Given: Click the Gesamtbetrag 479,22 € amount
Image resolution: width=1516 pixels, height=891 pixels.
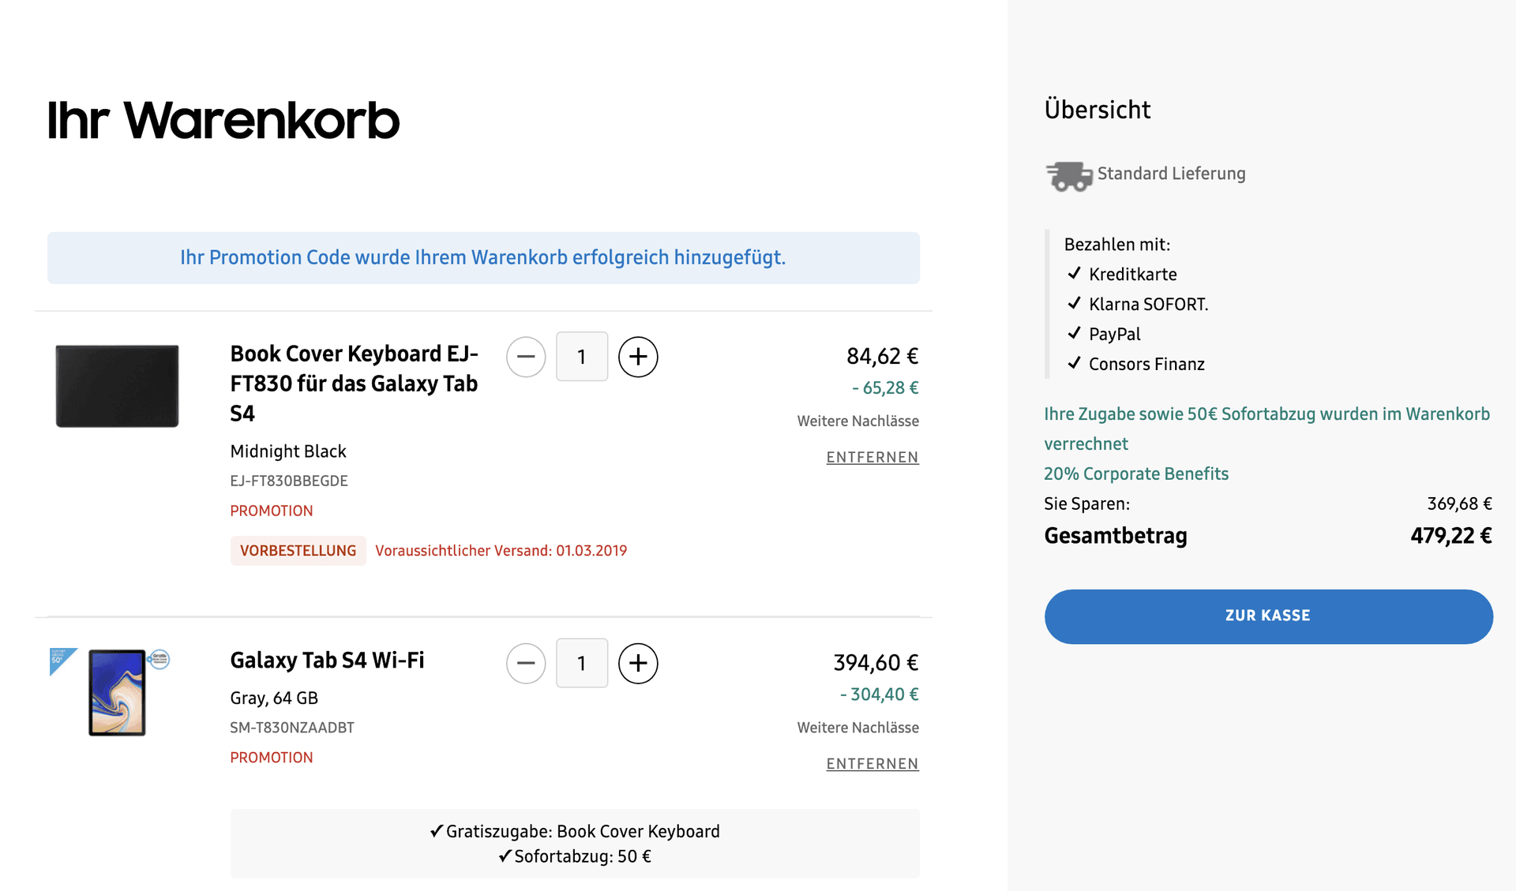Looking at the screenshot, I should [x=1451, y=536].
